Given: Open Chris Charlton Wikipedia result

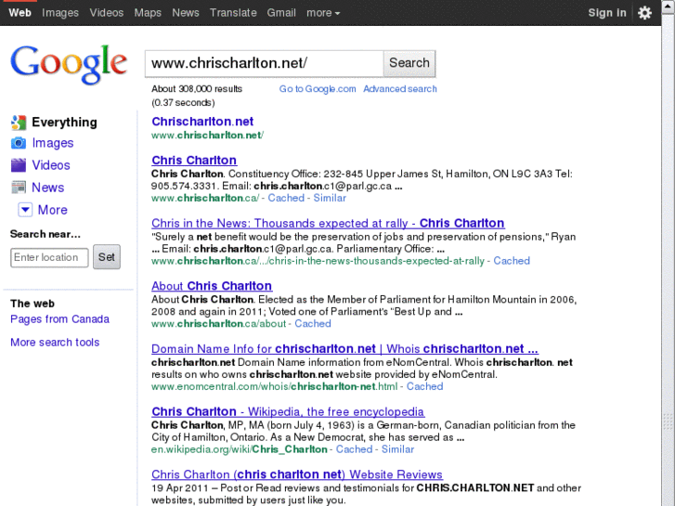Looking at the screenshot, I should [288, 411].
